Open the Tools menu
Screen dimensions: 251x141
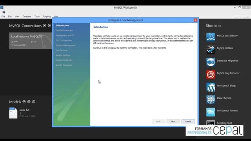click(37, 16)
